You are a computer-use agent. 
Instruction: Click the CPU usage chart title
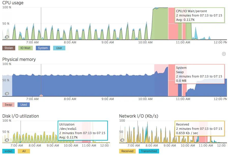click(13, 3)
